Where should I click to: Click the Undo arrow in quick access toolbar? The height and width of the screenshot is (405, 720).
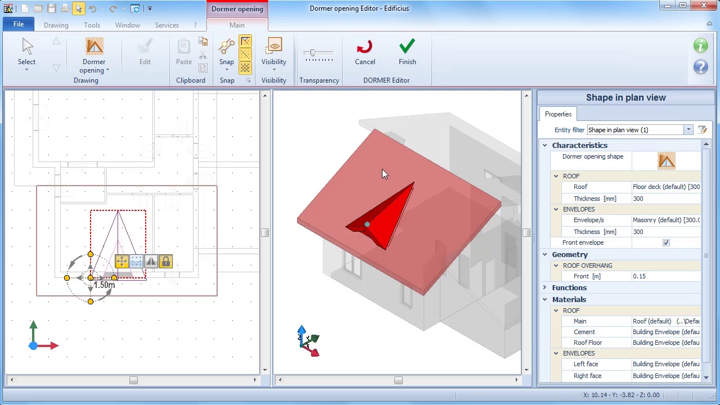93,8
